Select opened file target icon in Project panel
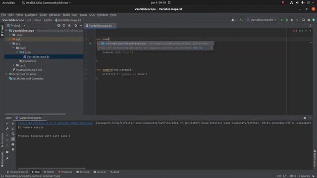 [x=58, y=26]
